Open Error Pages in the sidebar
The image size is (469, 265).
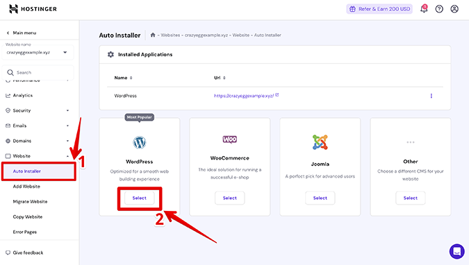click(x=24, y=232)
